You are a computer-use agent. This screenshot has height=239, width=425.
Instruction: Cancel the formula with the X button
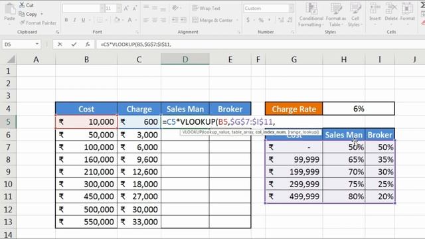click(60, 44)
